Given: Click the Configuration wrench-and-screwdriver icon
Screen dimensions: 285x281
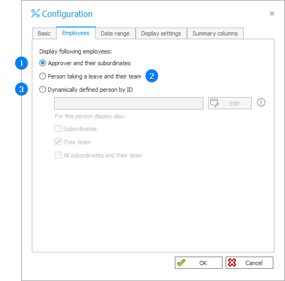Looking at the screenshot, I should pyautogui.click(x=35, y=13).
